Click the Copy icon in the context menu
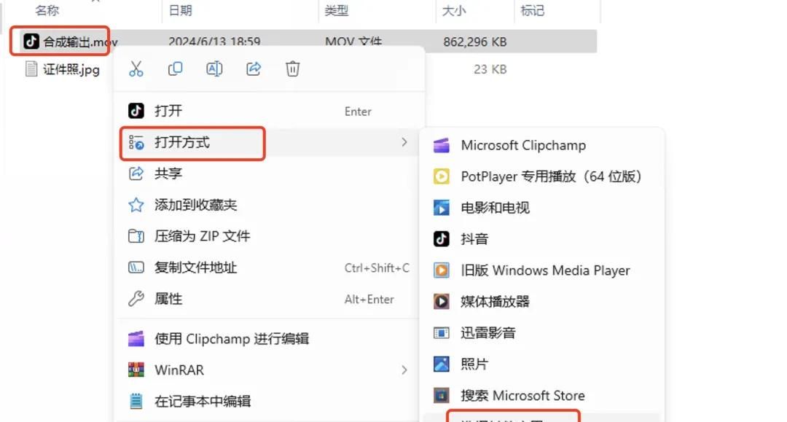Screen dimensions: 787x422 point(175,69)
